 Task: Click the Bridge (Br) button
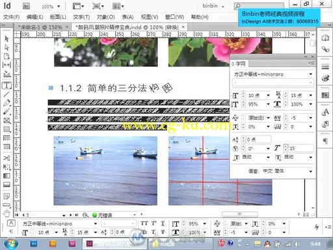(26, 6)
